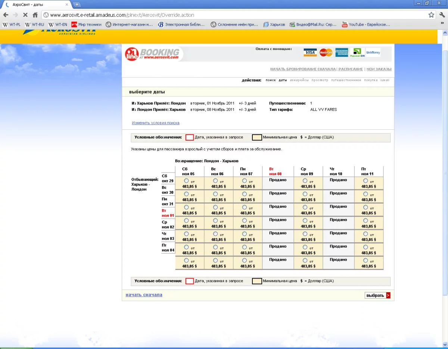Click the home icon in the toolbar
This screenshot has height=349, width=448.
(35, 15)
